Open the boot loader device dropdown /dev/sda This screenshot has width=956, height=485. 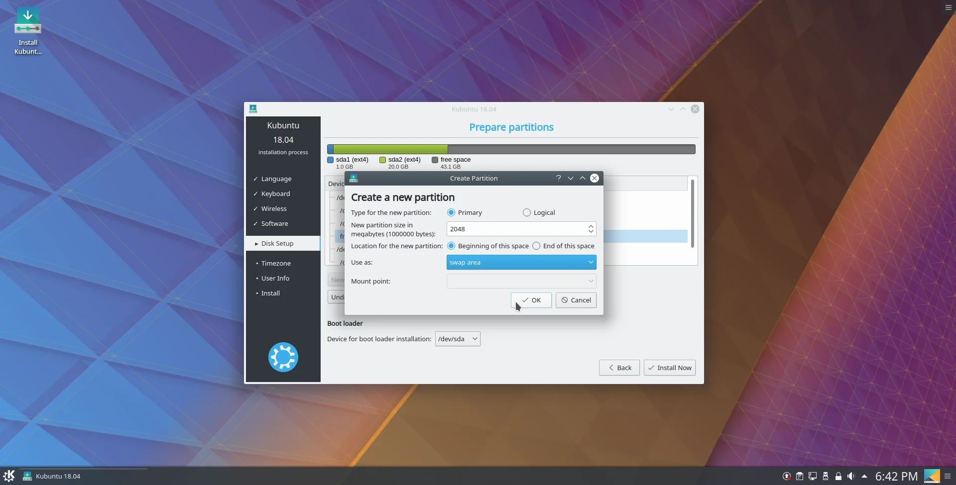click(458, 339)
